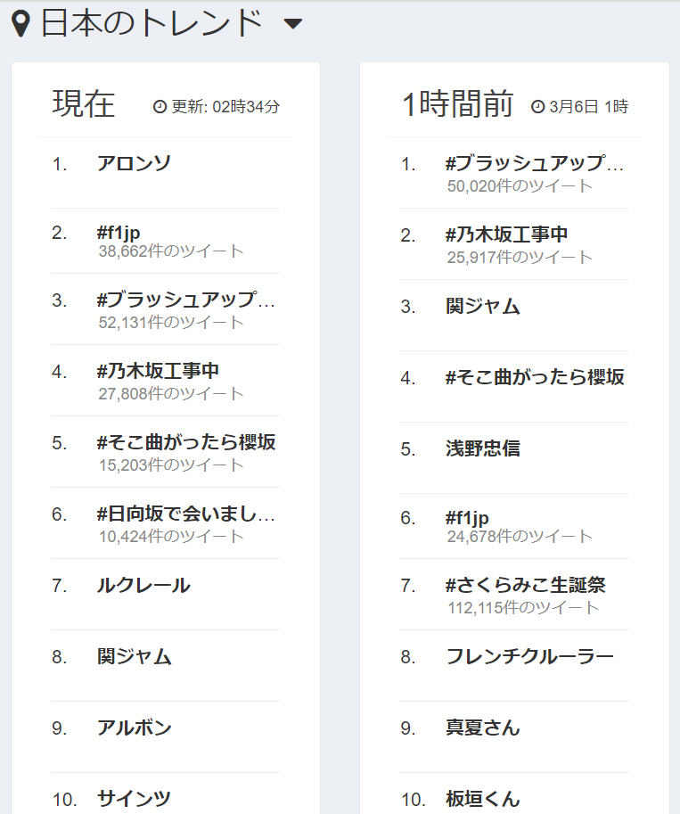
Task: Click the clock icon beside 更新
Action: pos(160,107)
